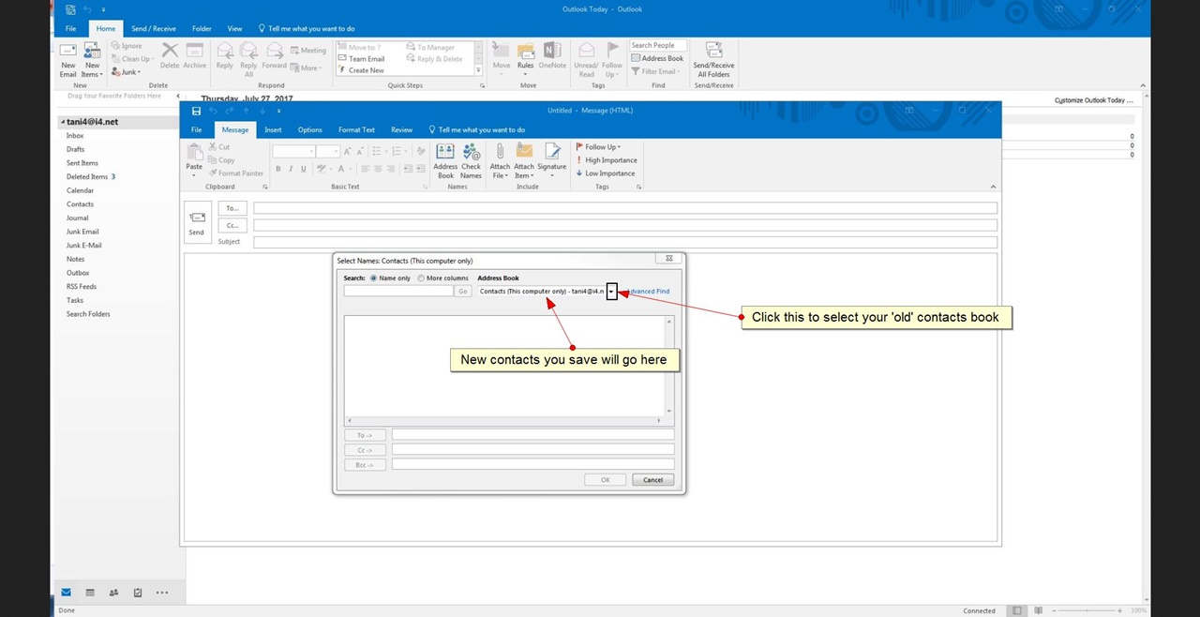Toggle Underline in the Basic Text group

pyautogui.click(x=304, y=169)
